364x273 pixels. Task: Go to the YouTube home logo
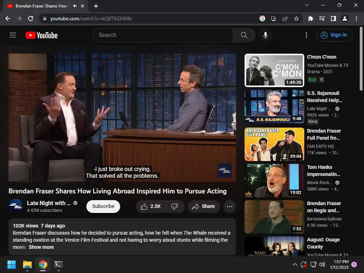pyautogui.click(x=42, y=35)
